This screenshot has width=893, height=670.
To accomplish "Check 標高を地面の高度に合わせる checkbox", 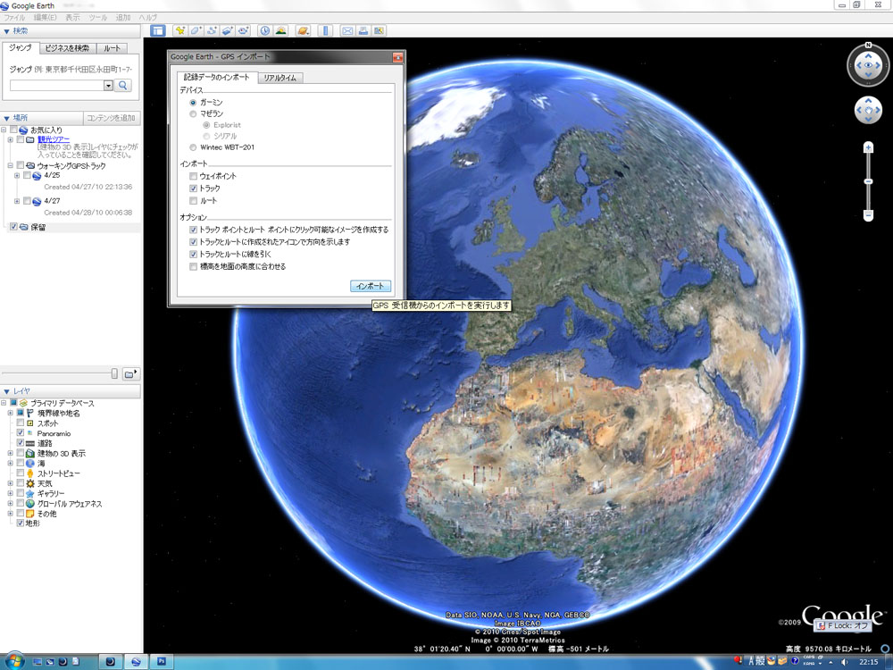I will coord(193,266).
